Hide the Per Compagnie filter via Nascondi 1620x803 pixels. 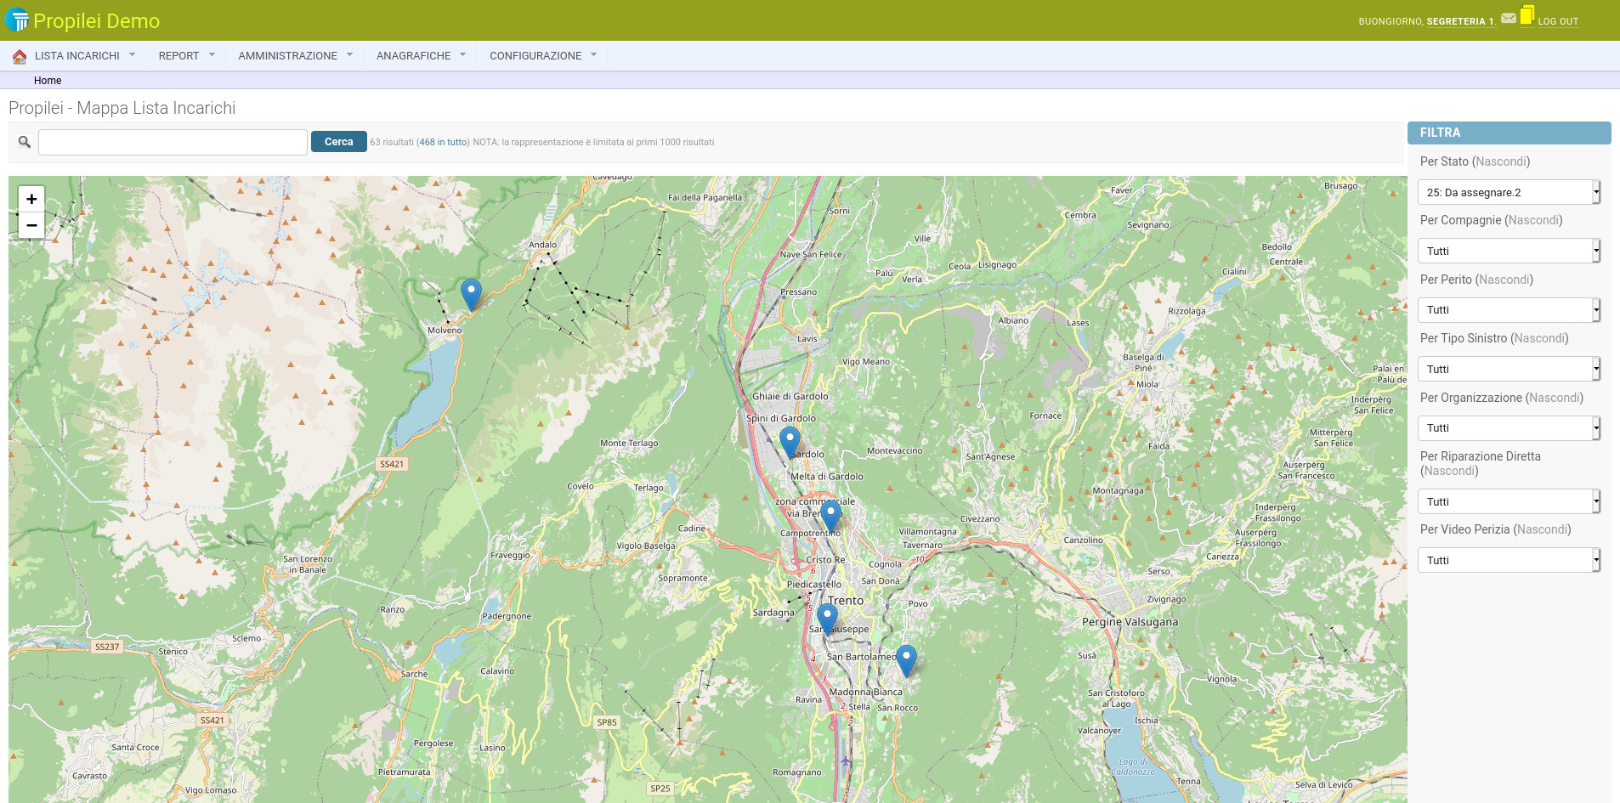(x=1533, y=220)
